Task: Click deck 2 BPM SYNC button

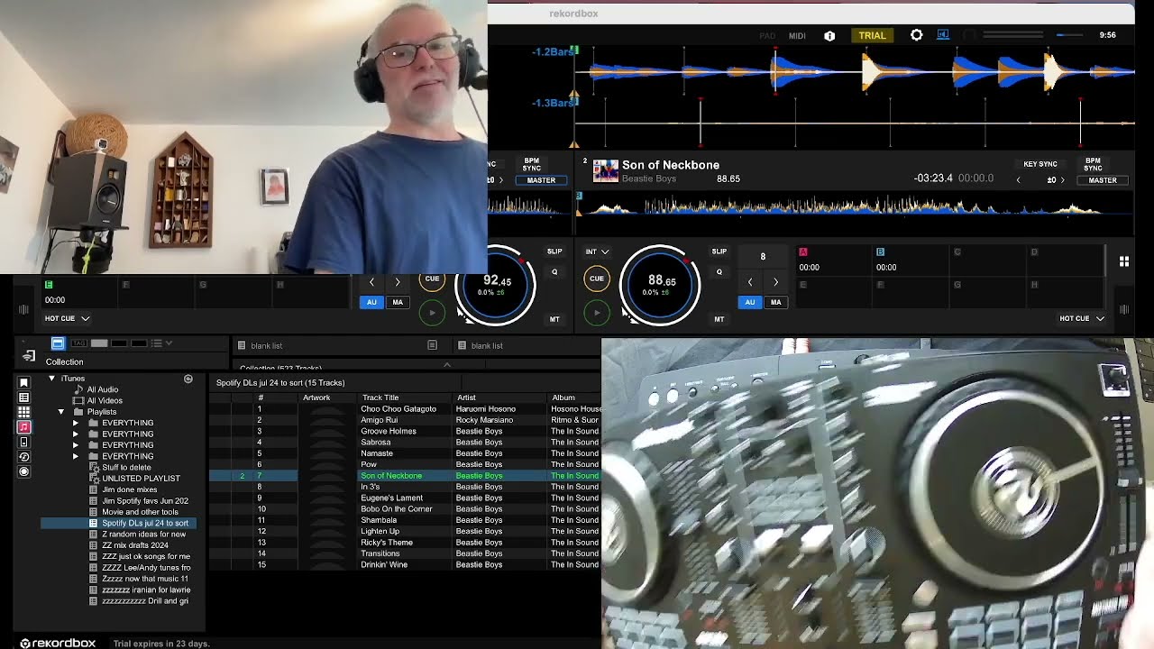Action: click(x=1093, y=164)
